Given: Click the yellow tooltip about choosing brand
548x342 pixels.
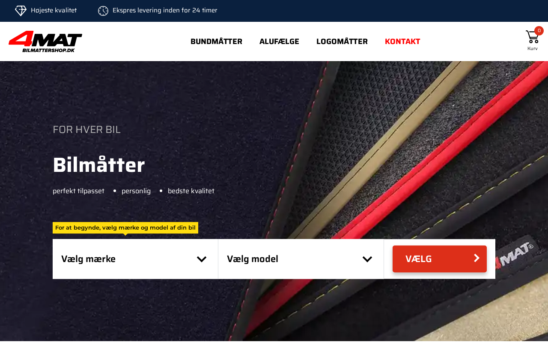Looking at the screenshot, I should (125, 228).
